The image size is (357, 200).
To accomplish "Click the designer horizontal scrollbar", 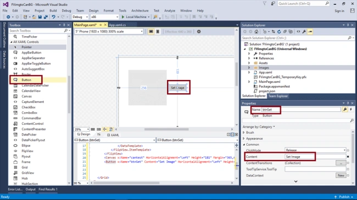I will coord(166,129).
